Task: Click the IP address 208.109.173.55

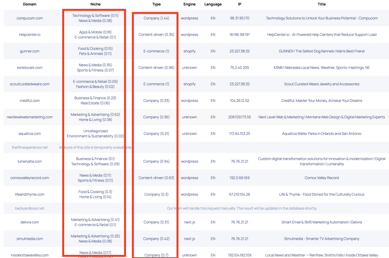Action: 239,117
